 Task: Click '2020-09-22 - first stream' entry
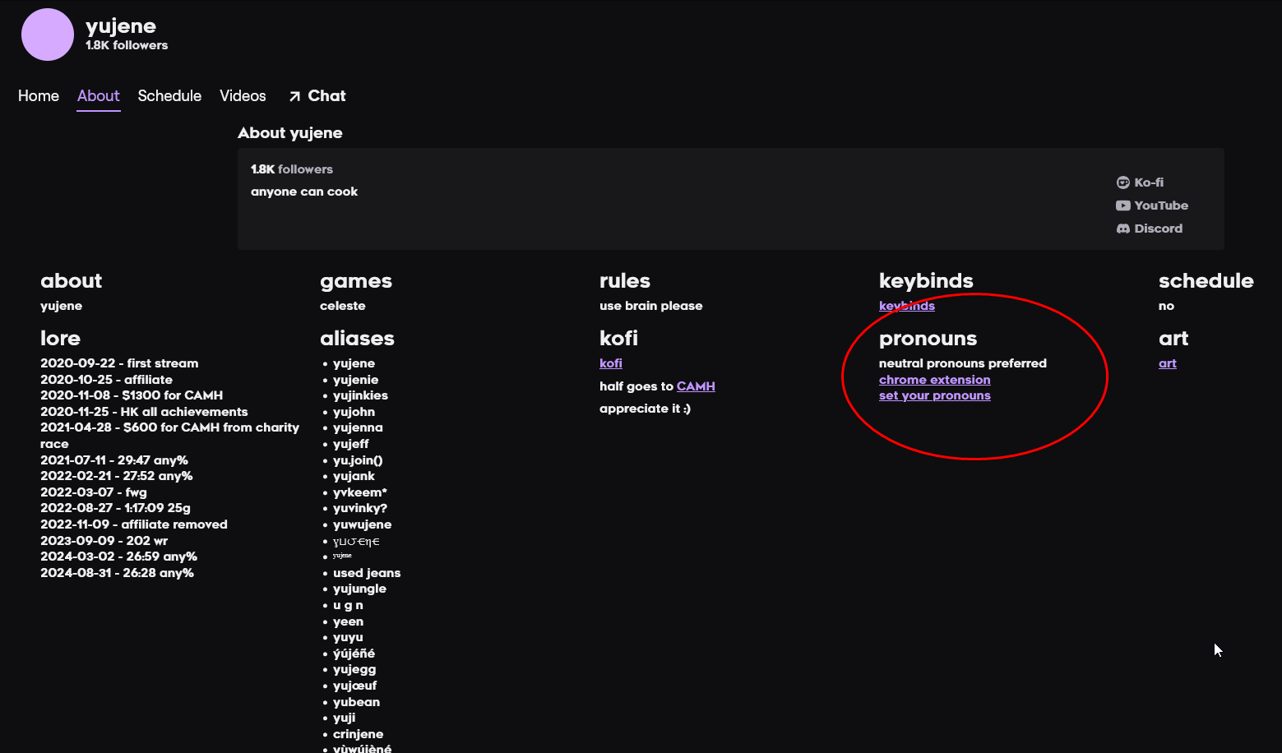pyautogui.click(x=119, y=363)
